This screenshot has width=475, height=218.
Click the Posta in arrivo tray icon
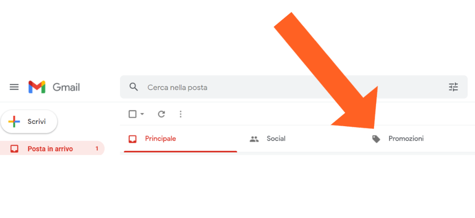click(x=15, y=149)
